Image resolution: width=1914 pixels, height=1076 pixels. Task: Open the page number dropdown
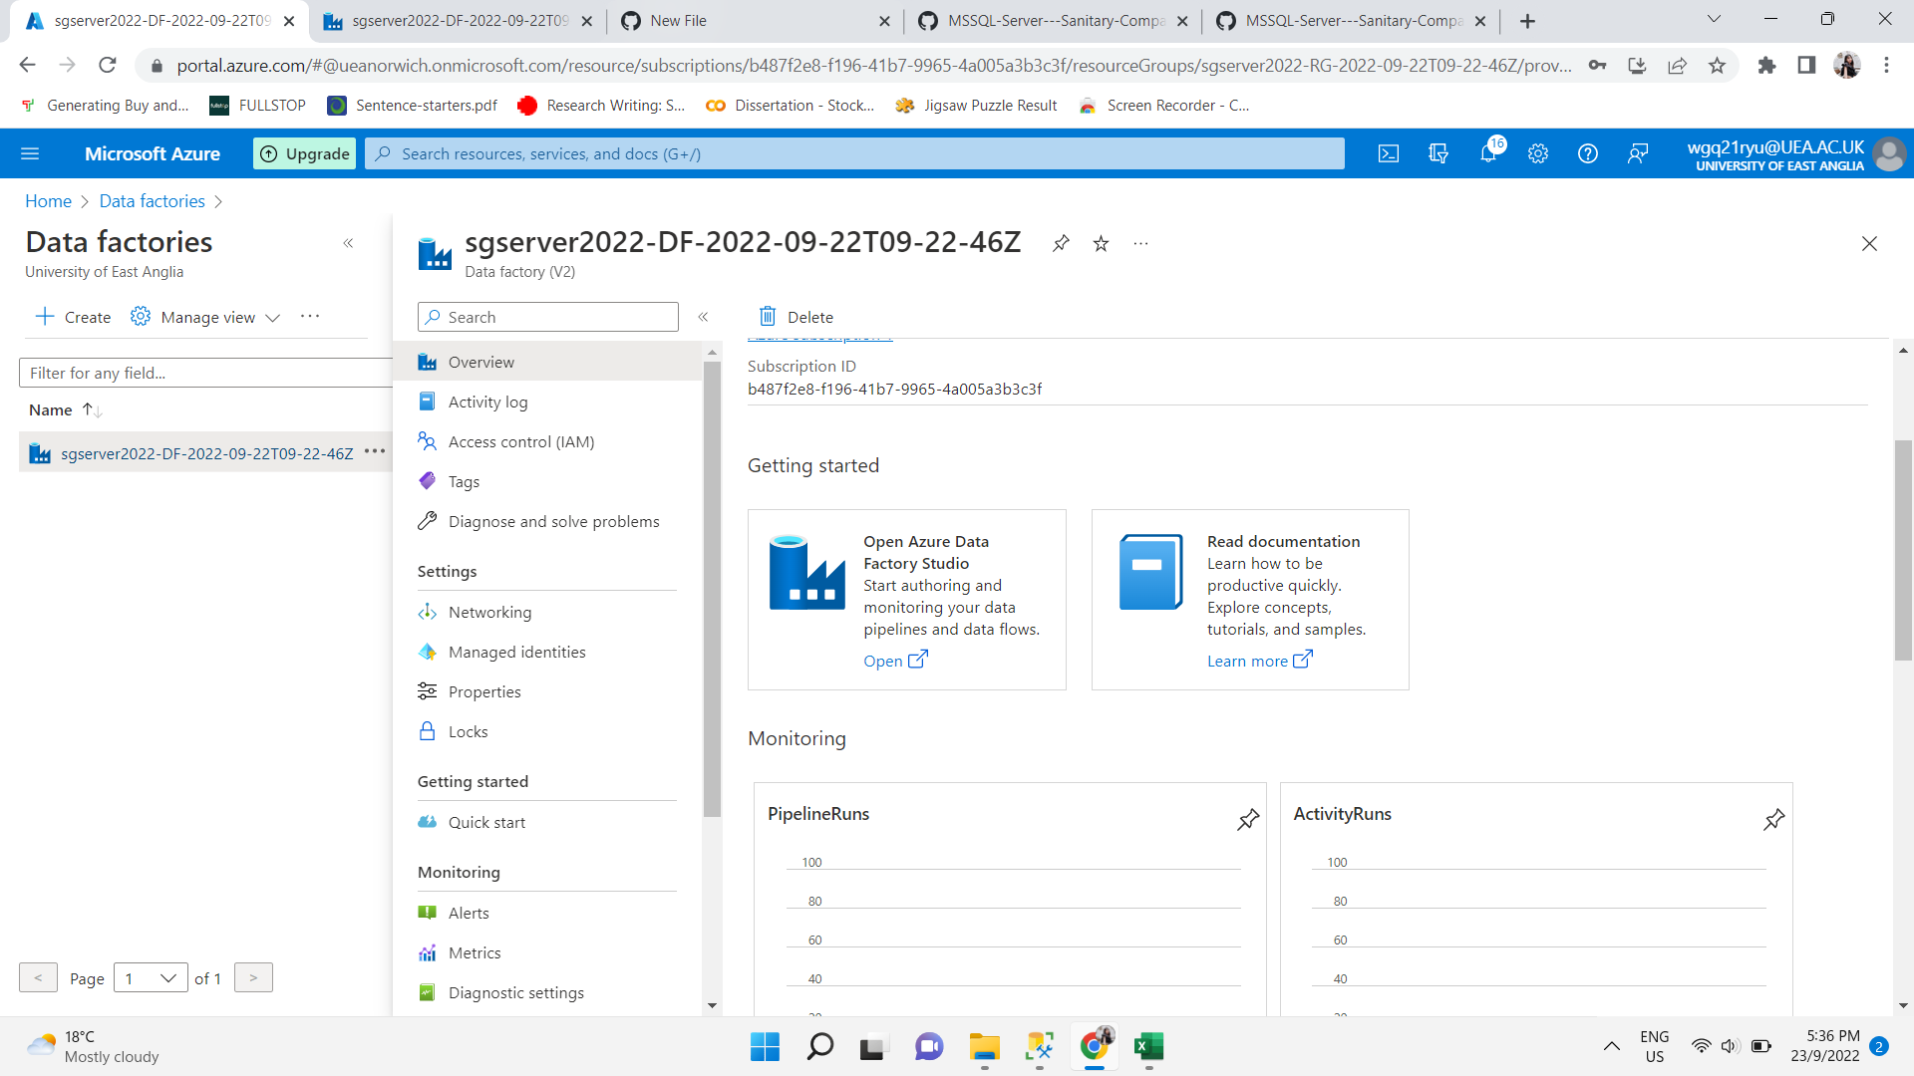point(150,977)
